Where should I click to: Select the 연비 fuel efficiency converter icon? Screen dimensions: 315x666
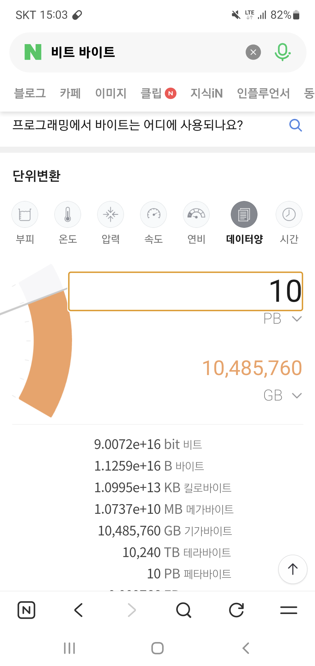tap(196, 215)
